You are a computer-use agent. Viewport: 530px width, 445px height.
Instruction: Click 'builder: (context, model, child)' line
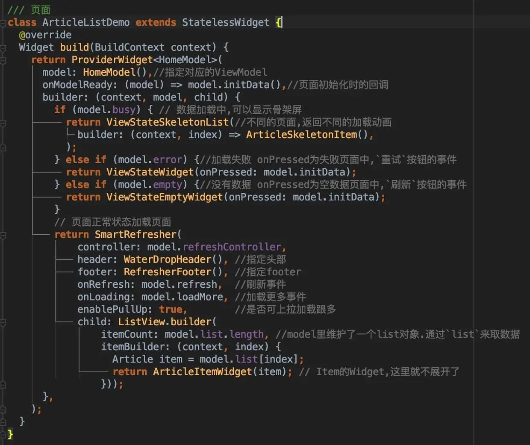pyautogui.click(x=141, y=97)
